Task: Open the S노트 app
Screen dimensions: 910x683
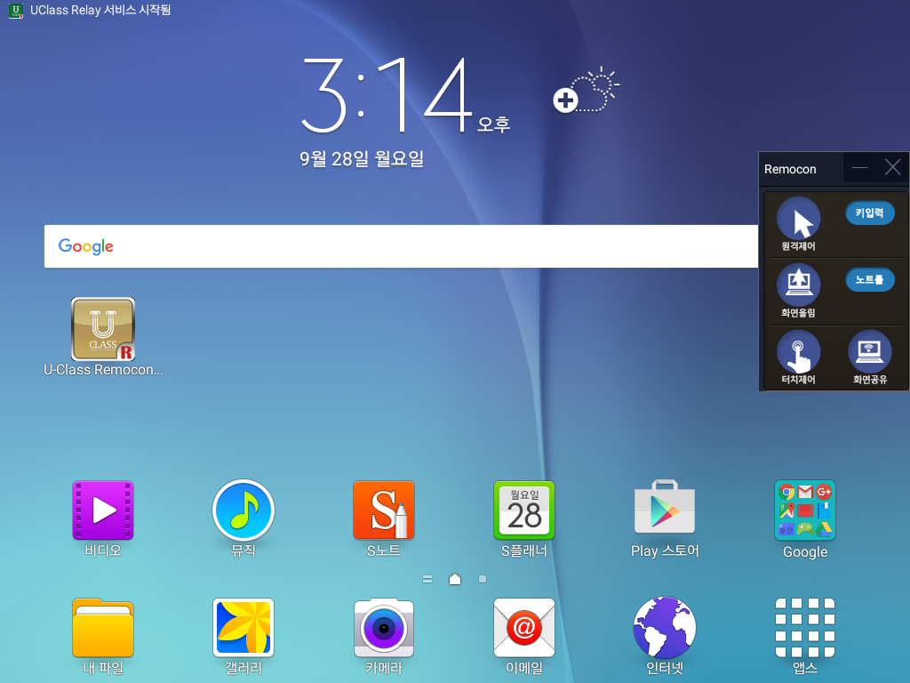Action: click(384, 510)
